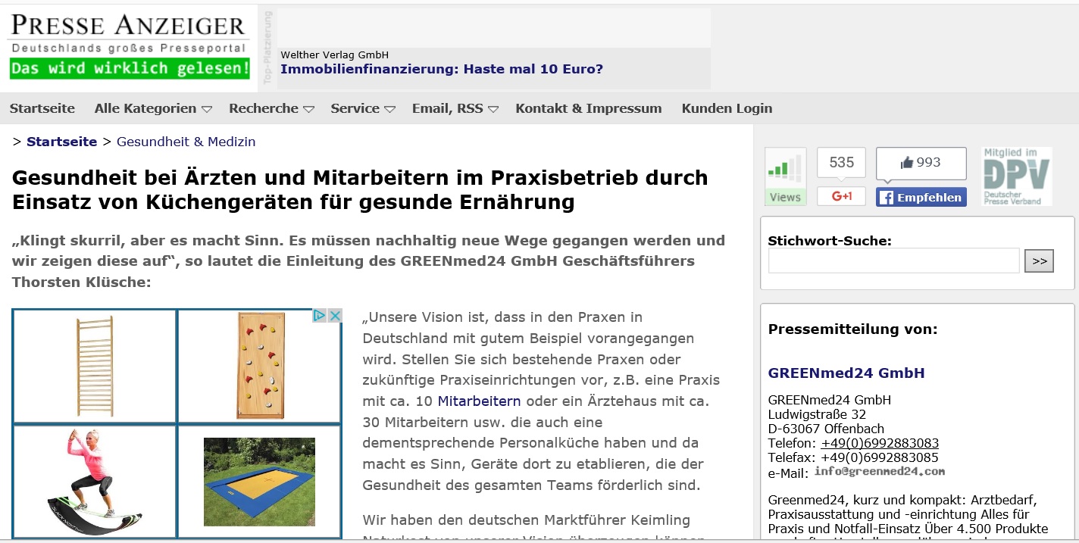Viewport: 1079px width, 543px height.
Task: Click the 'Pressemitteilung von:' heading
Action: 852,329
